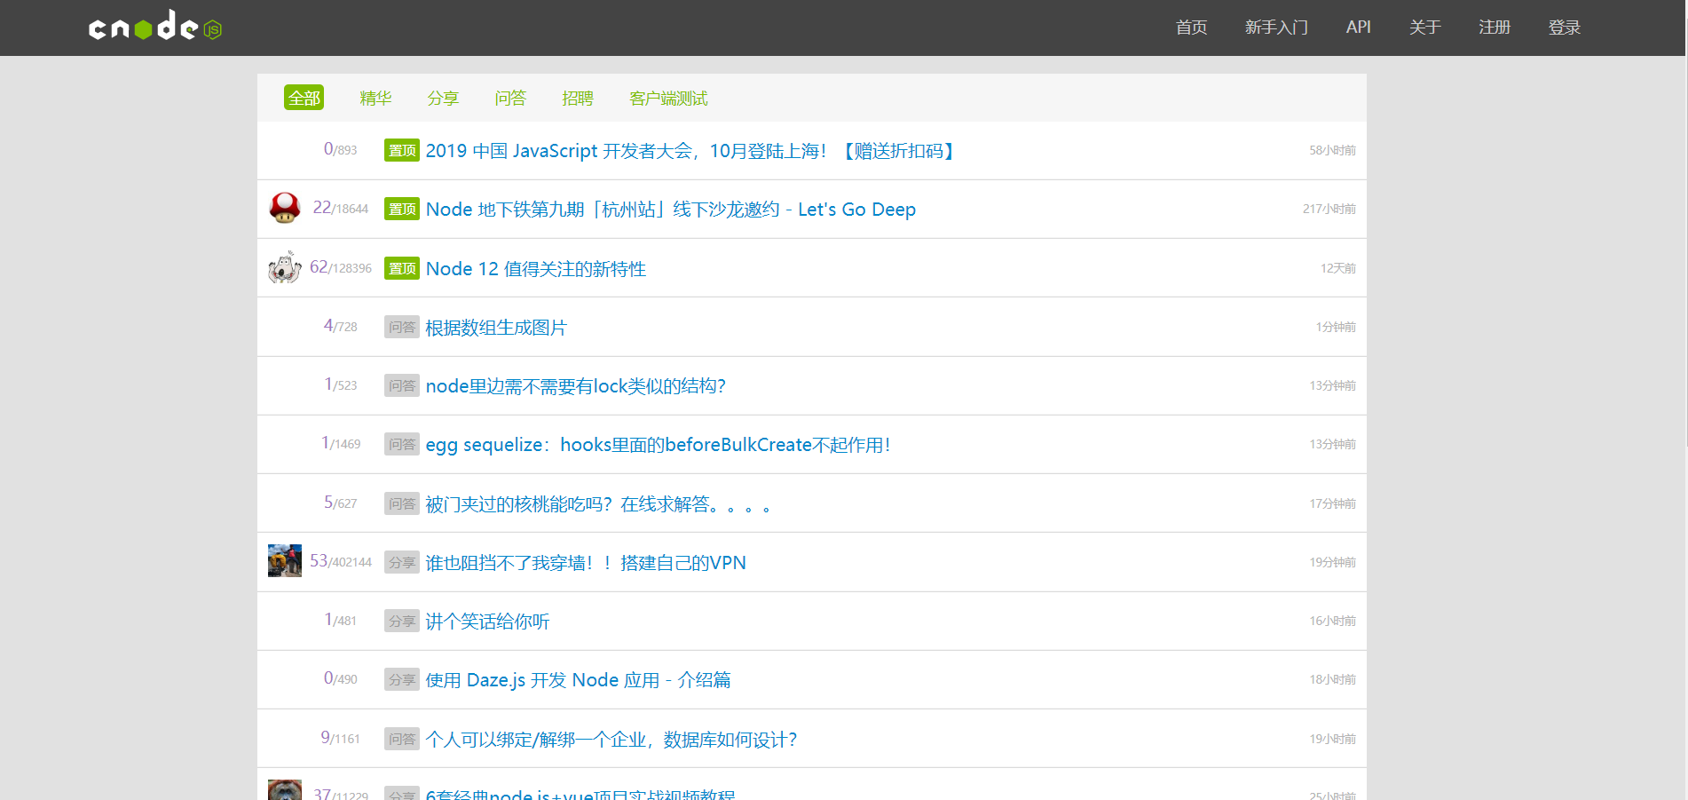The height and width of the screenshot is (800, 1688).
Task: Click the 置顶 badge on Node 12 post
Action: pos(401,268)
